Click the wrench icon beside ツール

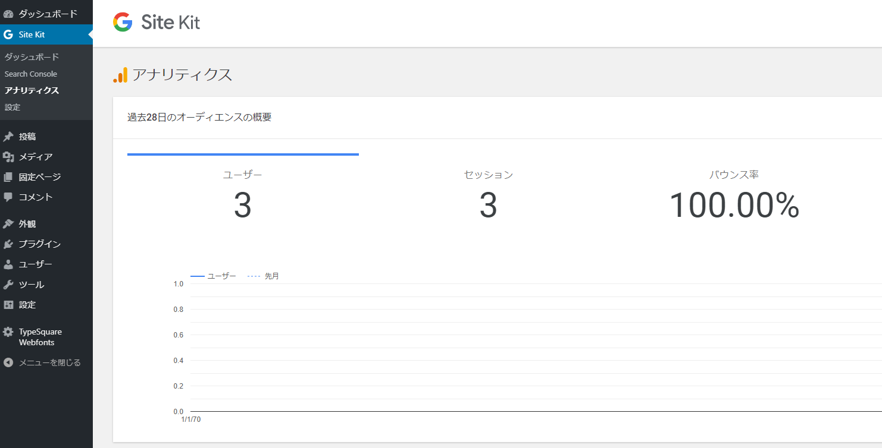point(8,285)
